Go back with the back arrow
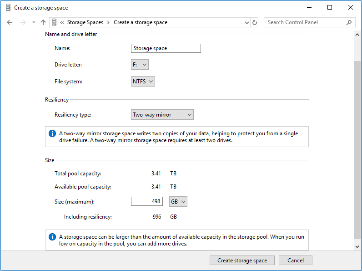The image size is (362, 271). point(10,22)
